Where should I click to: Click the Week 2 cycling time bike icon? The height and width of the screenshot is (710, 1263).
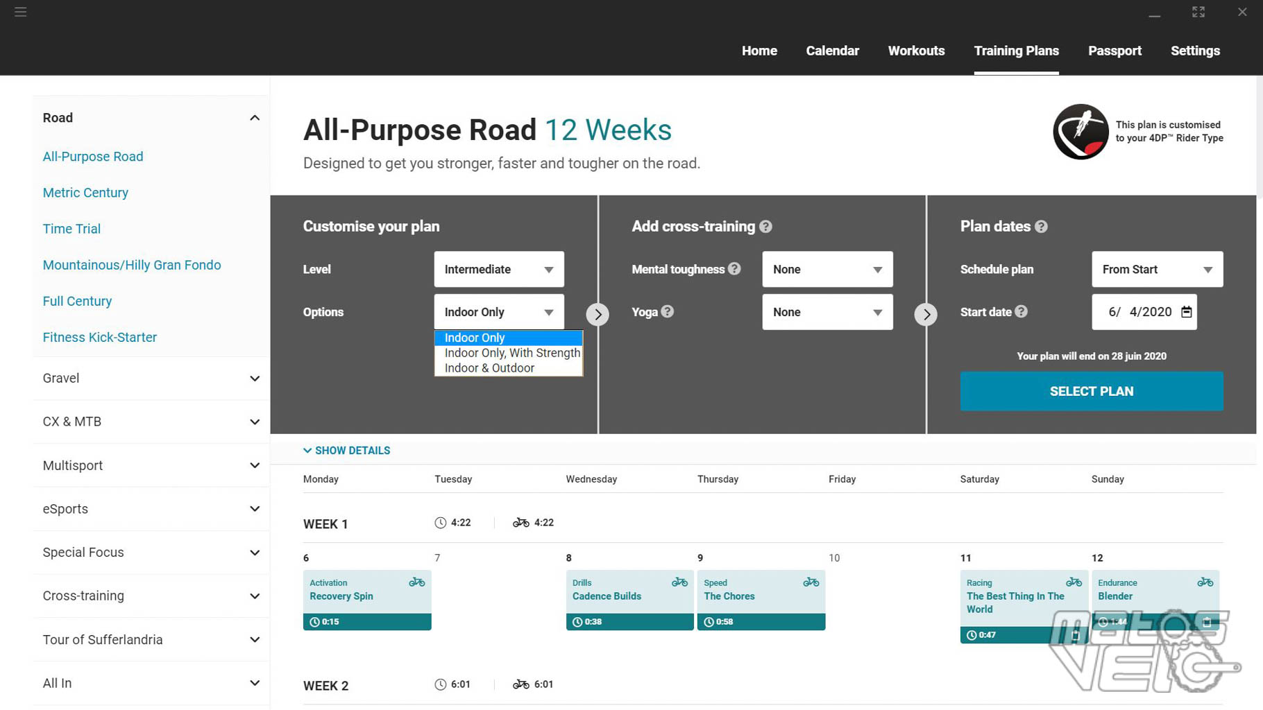pos(521,684)
